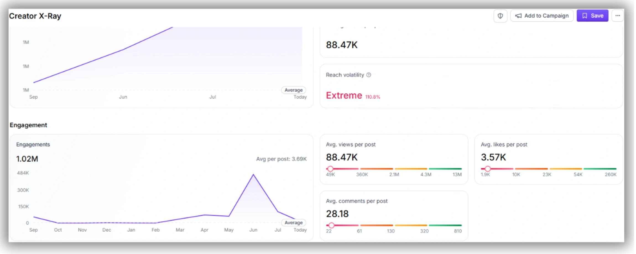636x254 pixels.
Task: Click the orange segment of likes scale
Action: (531, 168)
